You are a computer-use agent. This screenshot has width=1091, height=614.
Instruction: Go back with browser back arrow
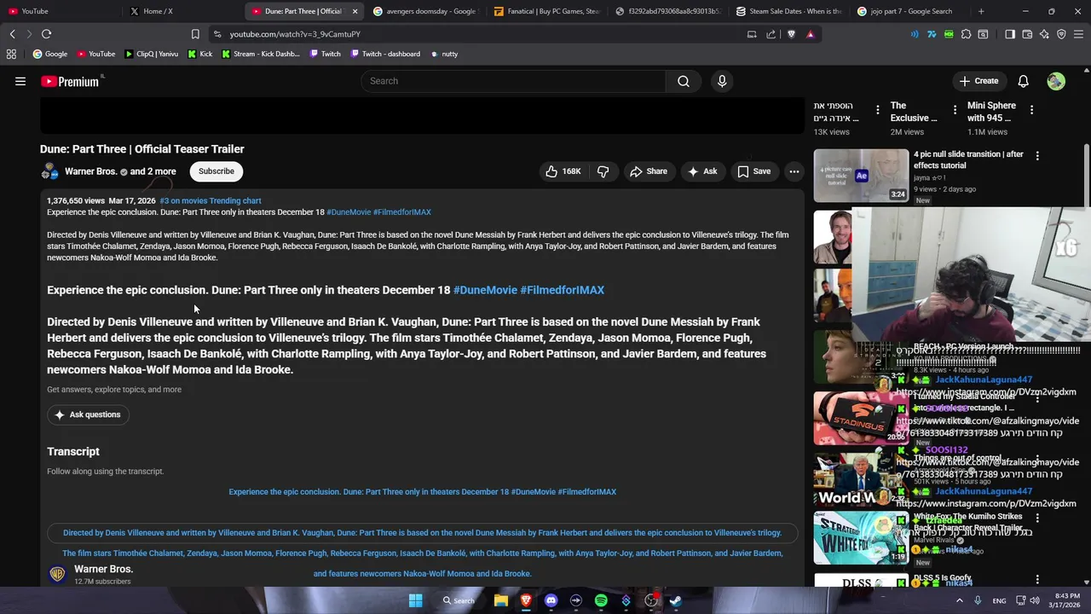click(x=12, y=34)
